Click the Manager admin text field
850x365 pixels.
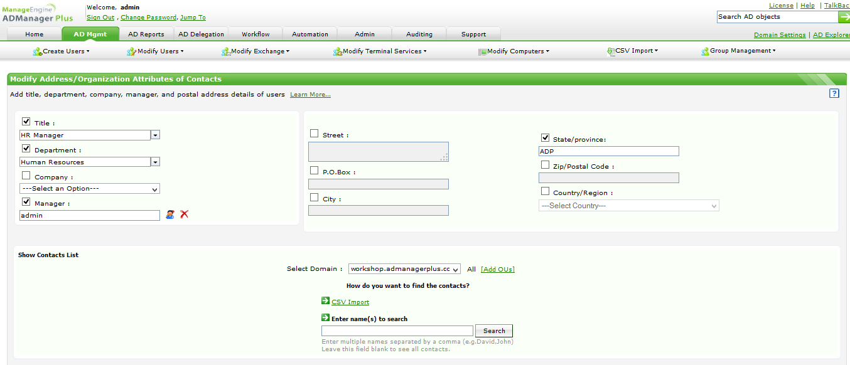tap(90, 215)
